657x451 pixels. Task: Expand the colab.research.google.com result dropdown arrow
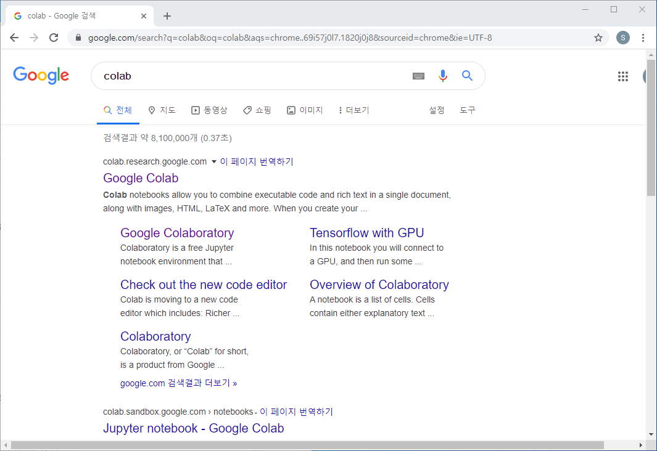213,161
